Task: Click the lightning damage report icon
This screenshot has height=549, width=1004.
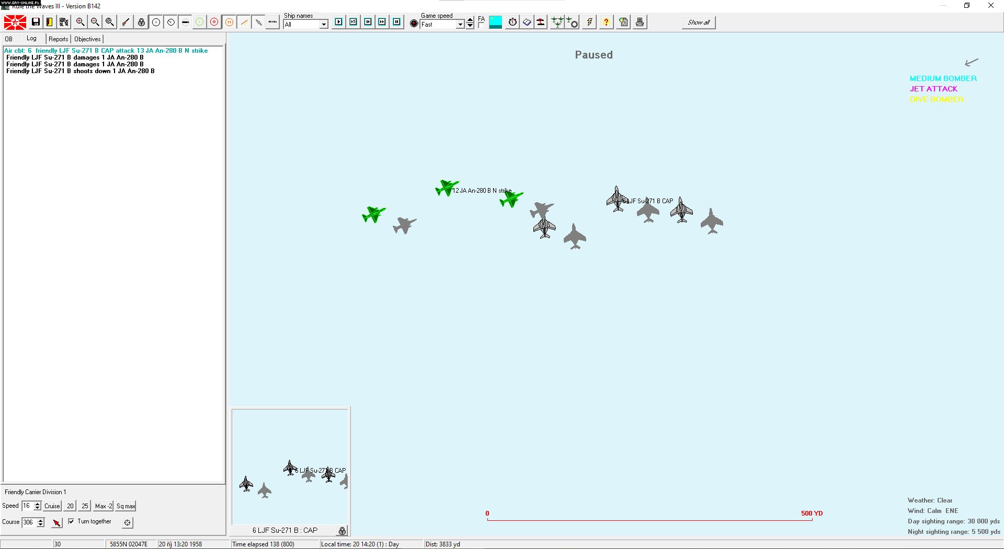Action: [x=589, y=22]
